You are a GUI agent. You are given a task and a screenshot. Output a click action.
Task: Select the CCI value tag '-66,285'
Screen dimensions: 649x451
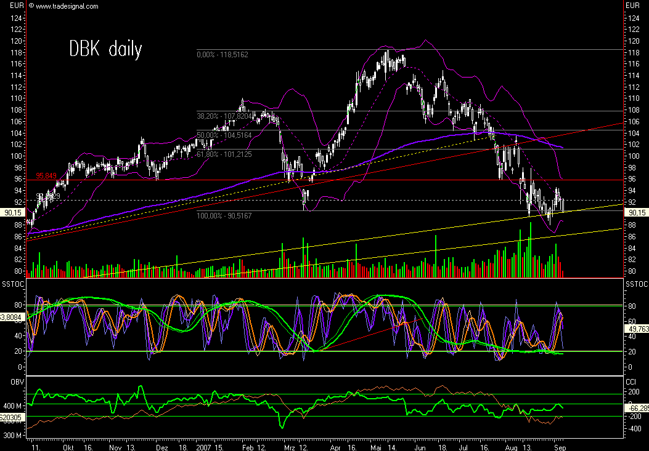coord(637,409)
